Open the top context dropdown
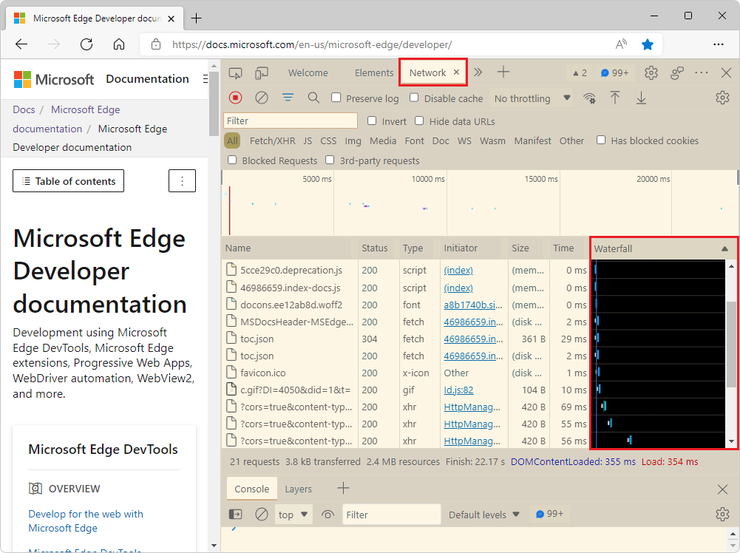This screenshot has width=740, height=553. (x=293, y=515)
